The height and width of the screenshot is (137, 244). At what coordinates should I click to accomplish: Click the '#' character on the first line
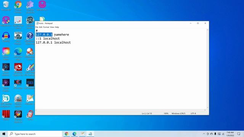click(x=37, y=30)
